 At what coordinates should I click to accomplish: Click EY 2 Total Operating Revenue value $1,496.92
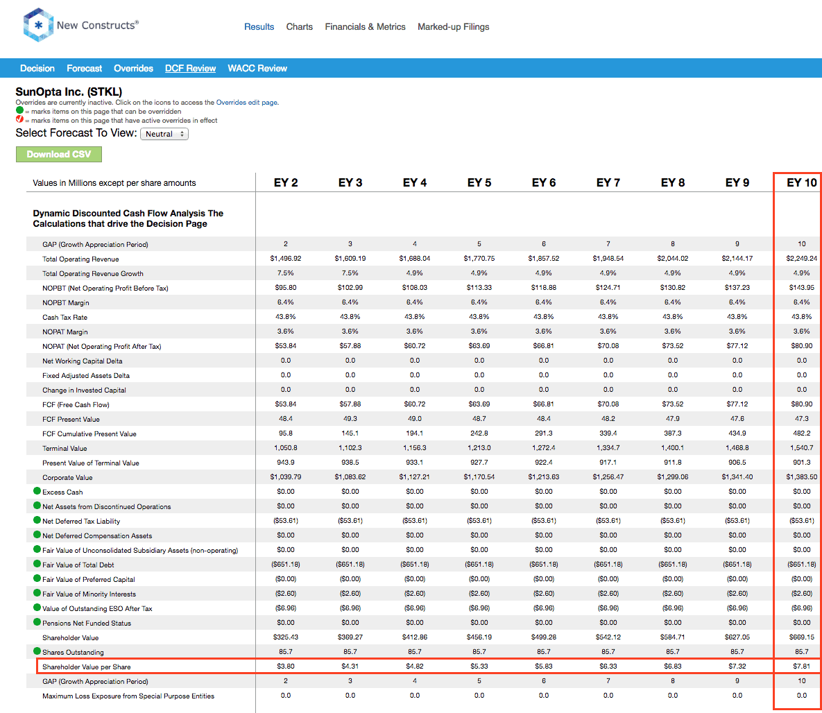[286, 259]
